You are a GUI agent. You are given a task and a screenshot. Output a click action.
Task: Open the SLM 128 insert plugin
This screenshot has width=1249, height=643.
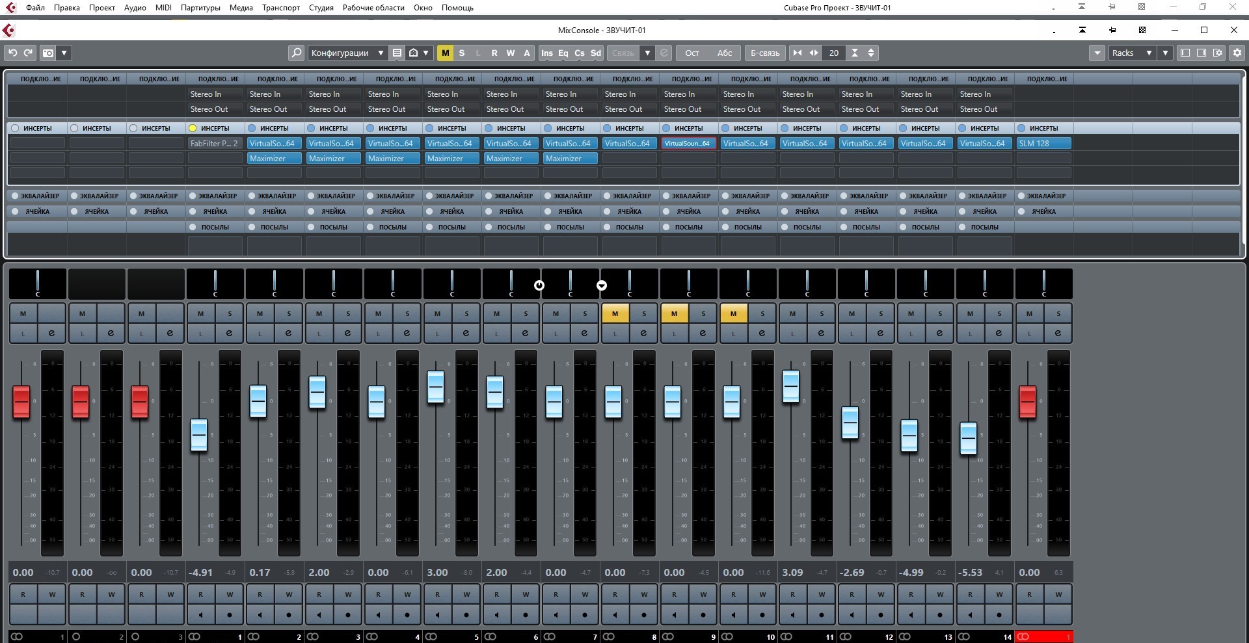coord(1043,143)
